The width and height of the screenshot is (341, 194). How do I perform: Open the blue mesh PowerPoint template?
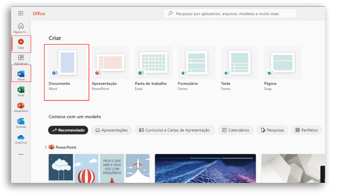205,168
